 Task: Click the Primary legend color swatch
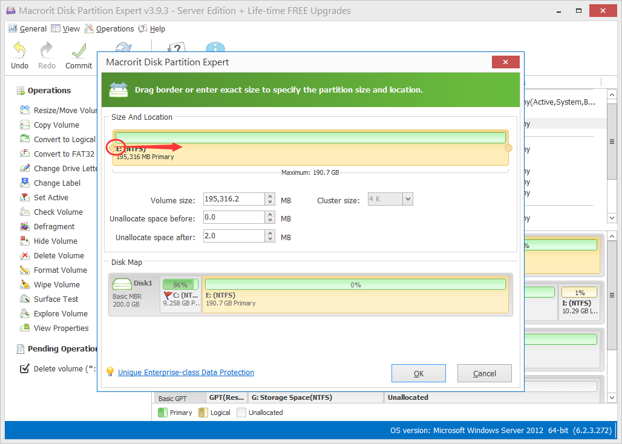pos(163,413)
